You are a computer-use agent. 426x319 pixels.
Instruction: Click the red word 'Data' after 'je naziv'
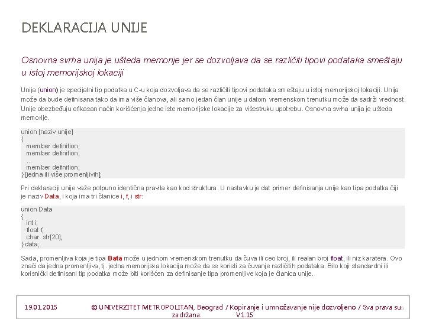pyautogui.click(x=51, y=196)
